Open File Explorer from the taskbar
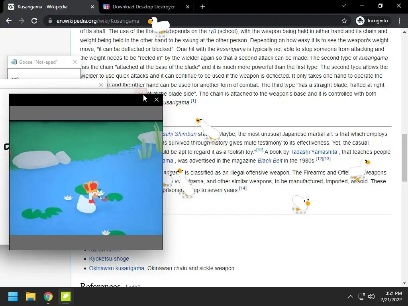The width and height of the screenshot is (408, 306). (30, 296)
